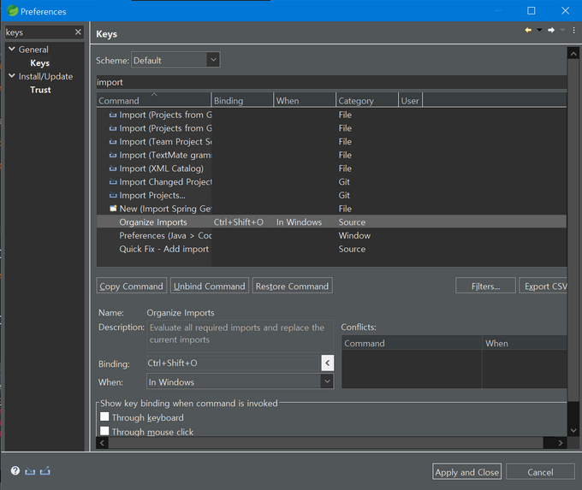Click the horizontal scrollbar right arrow
The image size is (582, 490).
pyautogui.click(x=560, y=442)
